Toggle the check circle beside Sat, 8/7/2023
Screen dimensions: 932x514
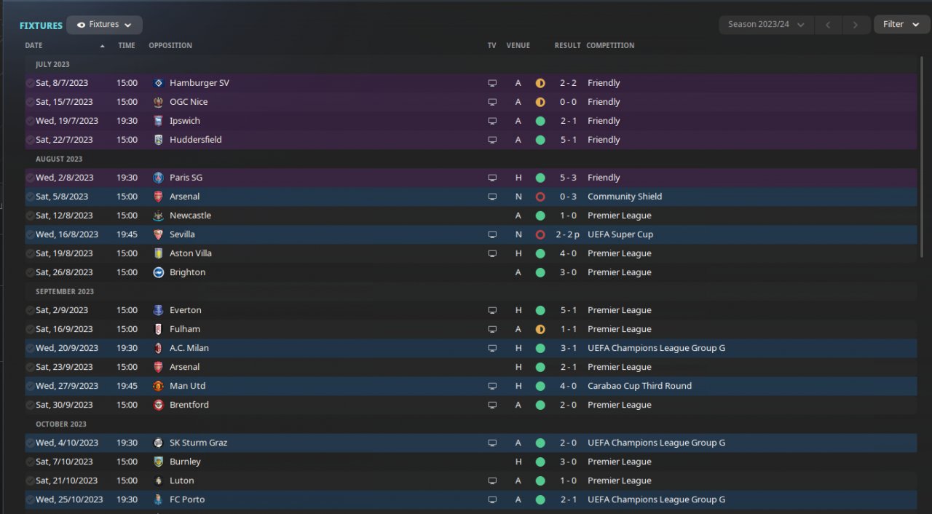tap(30, 83)
